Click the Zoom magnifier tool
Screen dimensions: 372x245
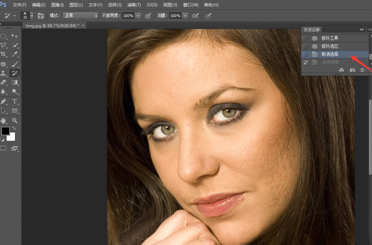point(15,120)
